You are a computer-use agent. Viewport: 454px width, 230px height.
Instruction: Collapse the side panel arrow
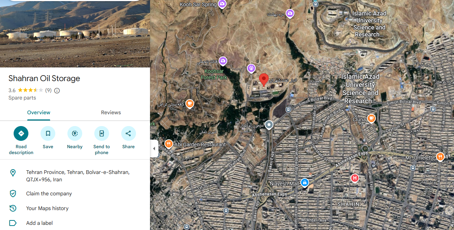pyautogui.click(x=154, y=149)
